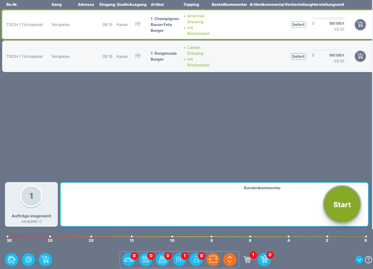The width and height of the screenshot is (373, 269).
Task: Open settings with the gear icon
Action: 28,259
